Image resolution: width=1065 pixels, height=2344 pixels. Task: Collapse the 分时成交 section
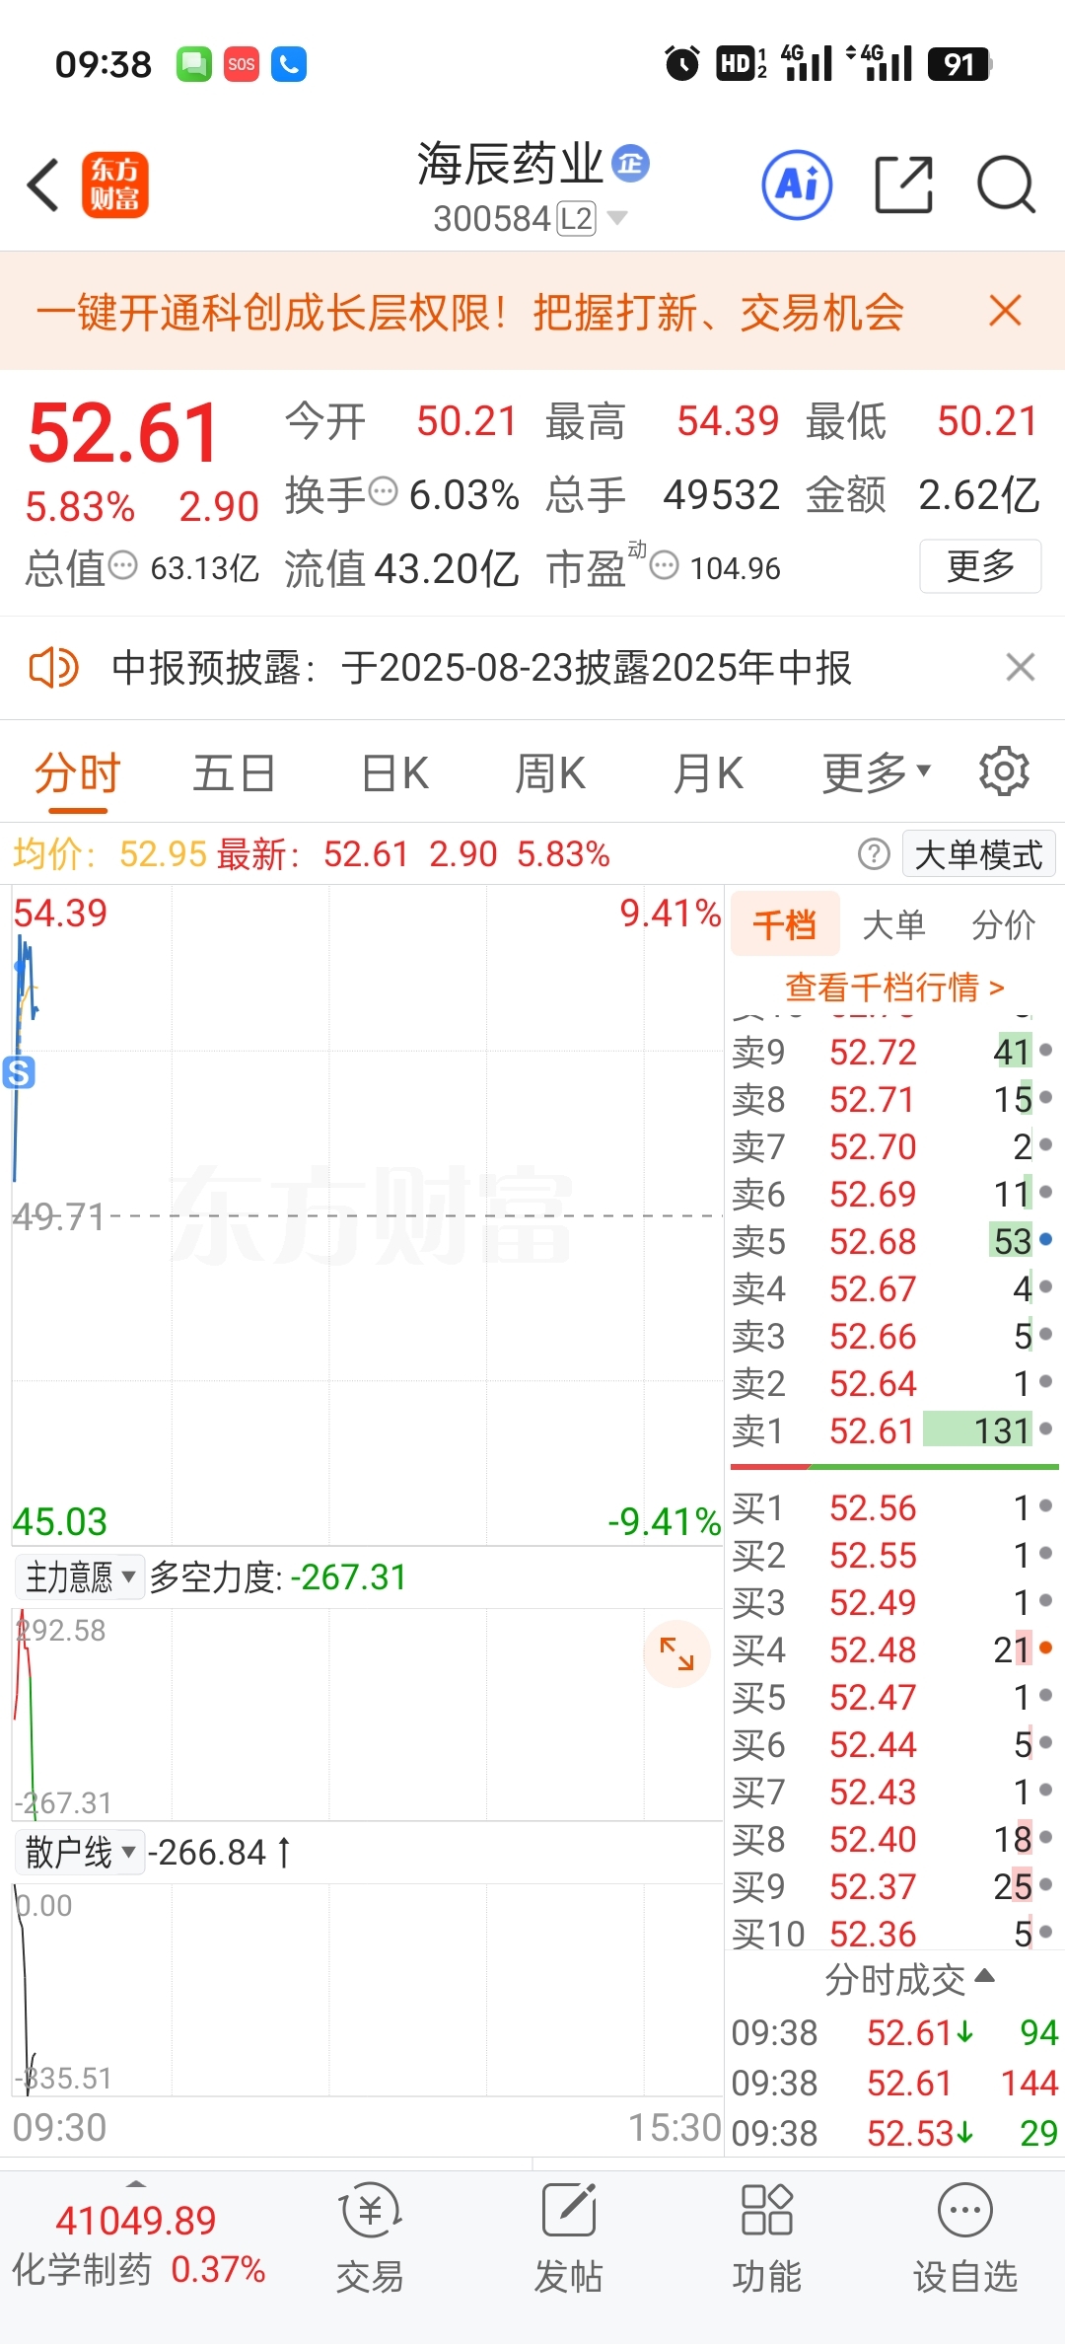tap(908, 1979)
